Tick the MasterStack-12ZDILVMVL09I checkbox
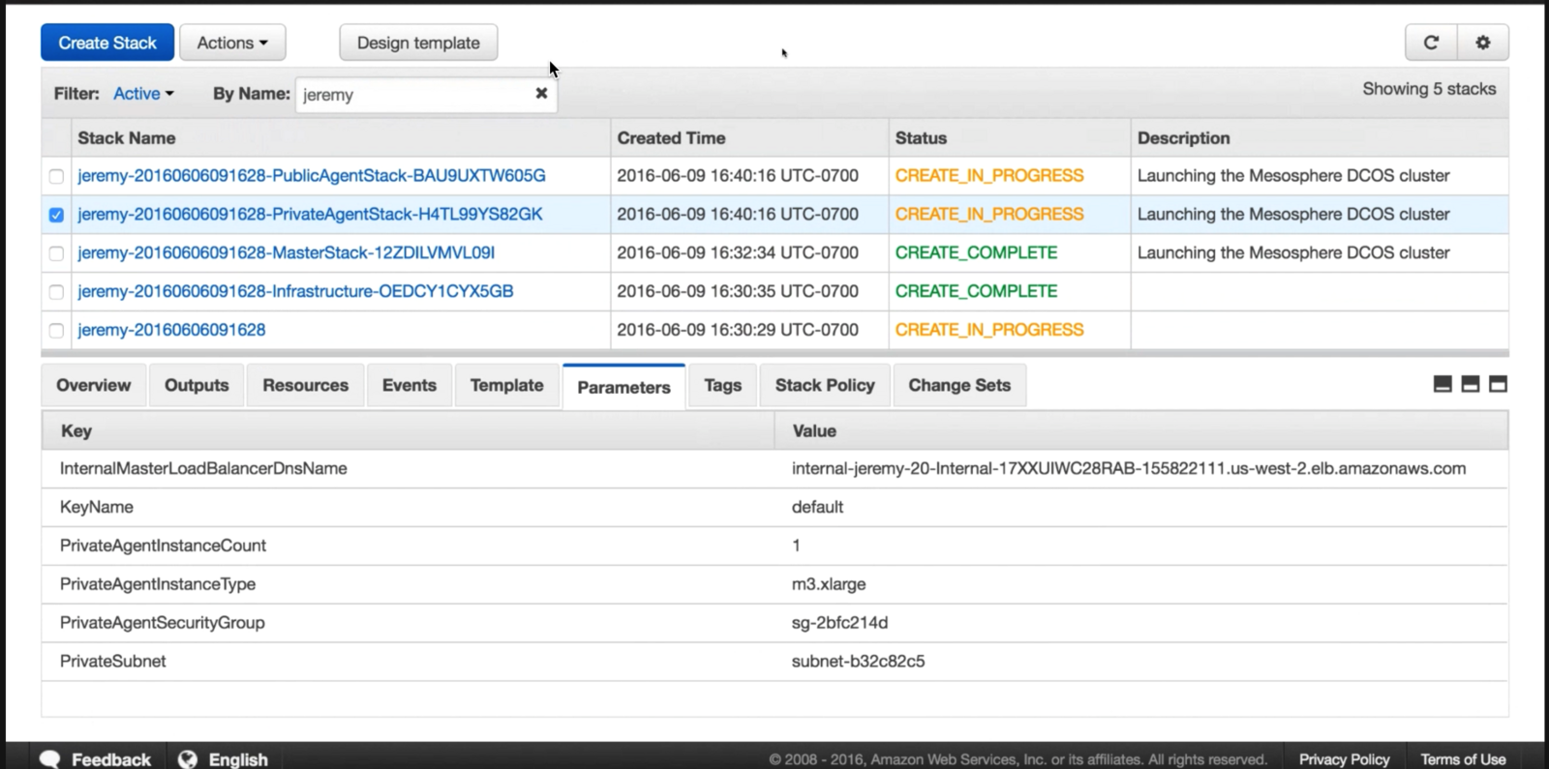Image resolution: width=1549 pixels, height=769 pixels. (x=56, y=253)
